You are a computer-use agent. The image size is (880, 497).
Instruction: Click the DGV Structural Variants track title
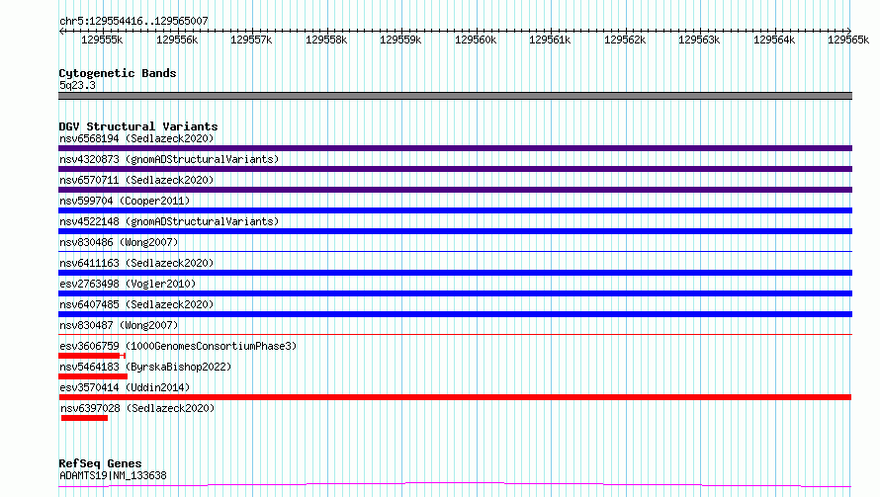(x=138, y=126)
